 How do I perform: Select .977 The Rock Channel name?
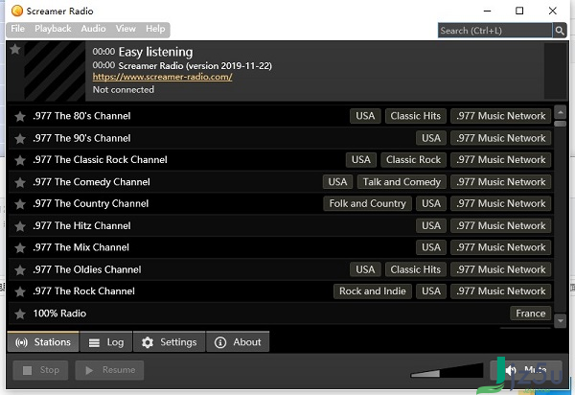tap(84, 291)
